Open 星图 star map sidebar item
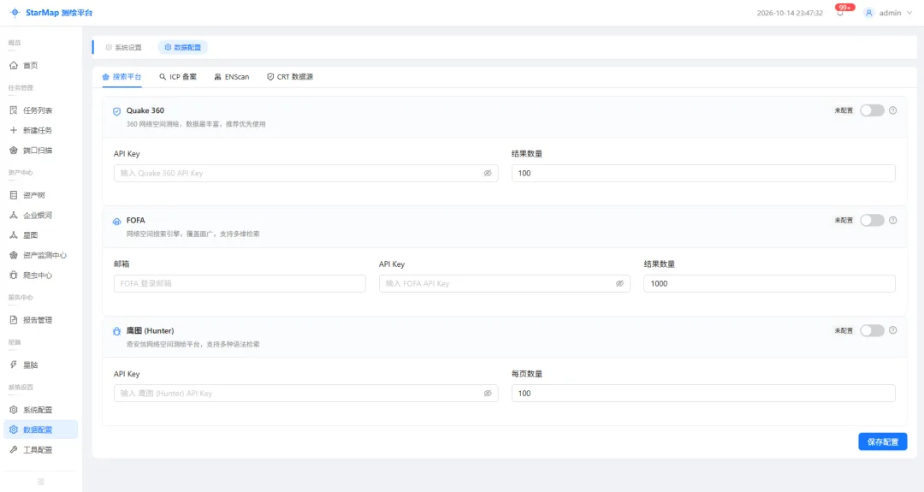This screenshot has width=924, height=492. pyautogui.click(x=41, y=235)
